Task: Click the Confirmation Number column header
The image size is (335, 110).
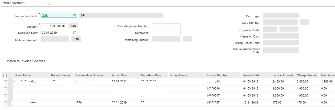Action: point(89,75)
